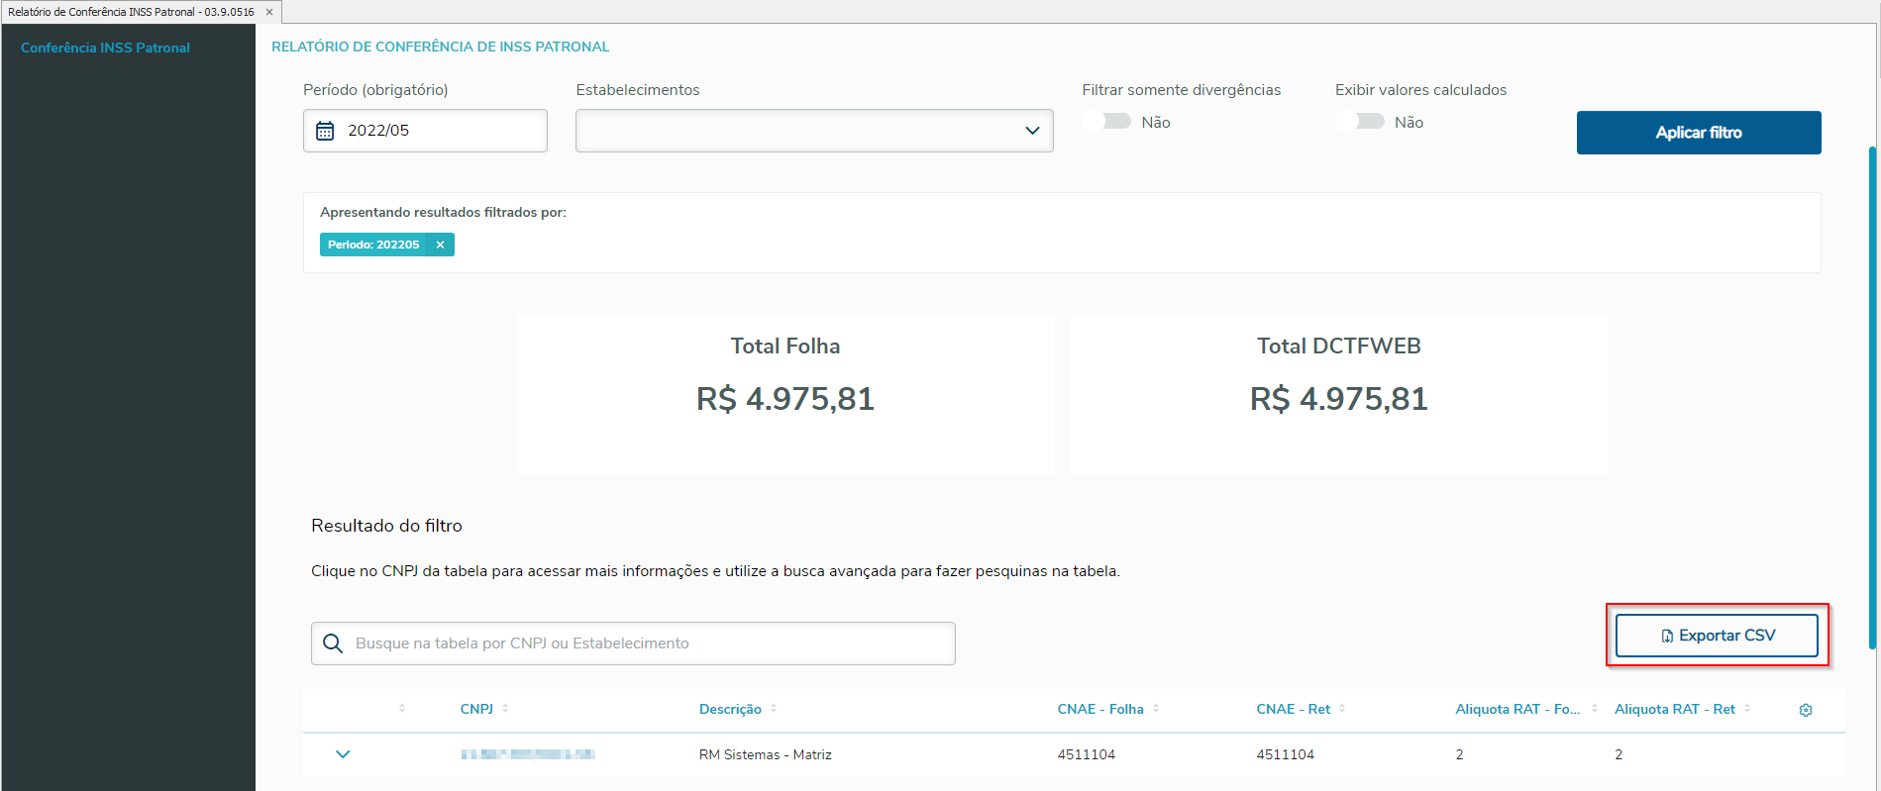
Task: Click the Exportar CSV button
Action: tap(1717, 636)
